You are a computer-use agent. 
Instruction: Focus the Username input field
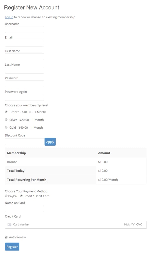click(x=24, y=30)
